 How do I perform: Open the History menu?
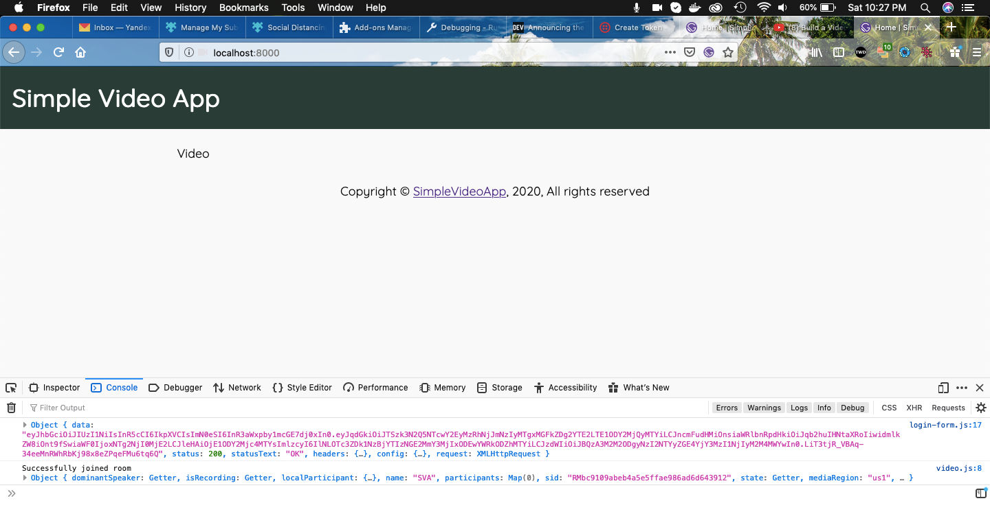[x=190, y=8]
